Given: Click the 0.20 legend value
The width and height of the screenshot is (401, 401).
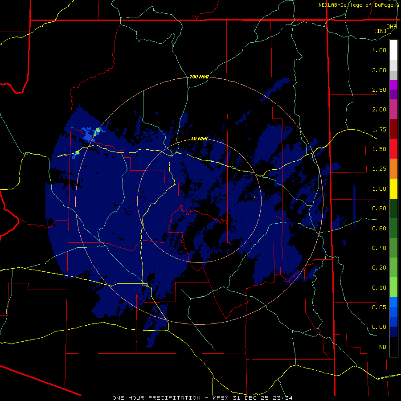Looking at the screenshot, I should (x=379, y=268).
